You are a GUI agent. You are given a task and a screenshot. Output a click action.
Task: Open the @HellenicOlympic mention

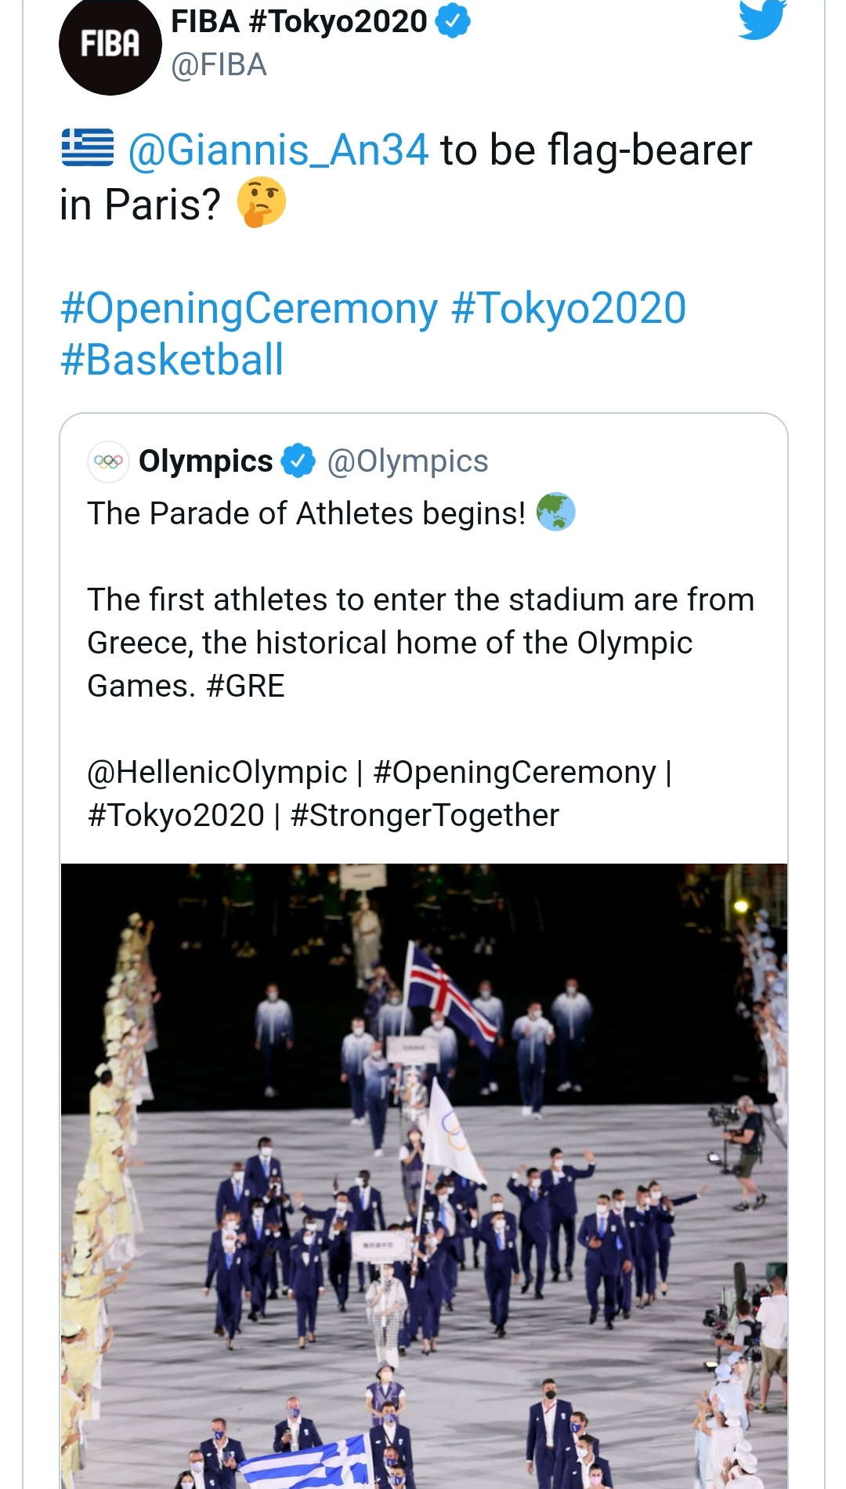coord(217,773)
